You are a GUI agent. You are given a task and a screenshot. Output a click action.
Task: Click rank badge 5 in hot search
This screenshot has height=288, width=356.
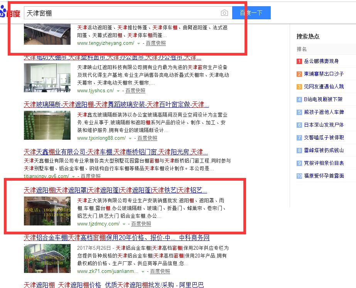tap(299, 112)
